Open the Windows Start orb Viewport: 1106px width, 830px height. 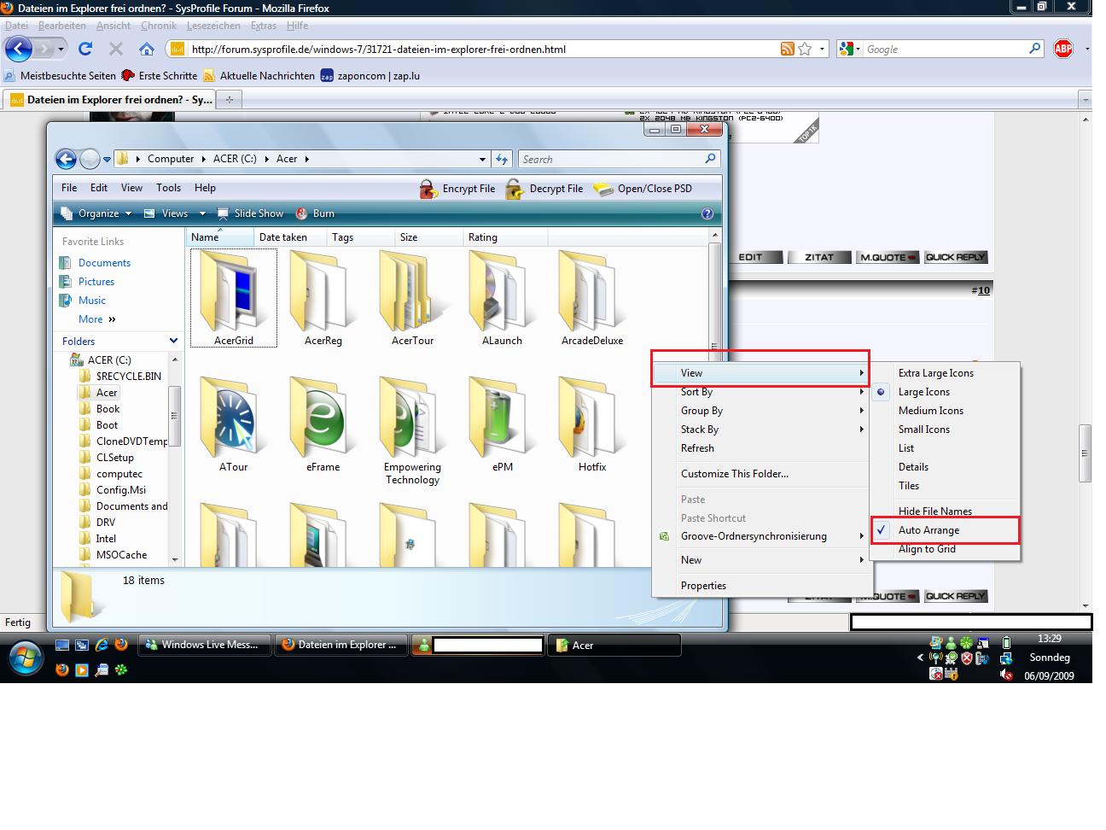pos(26,658)
